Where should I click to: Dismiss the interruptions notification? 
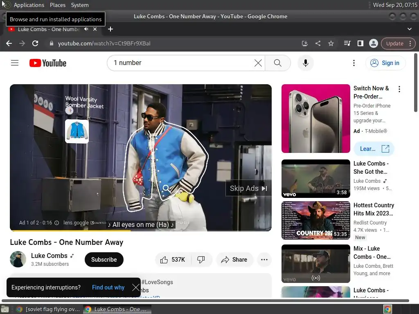(135, 287)
